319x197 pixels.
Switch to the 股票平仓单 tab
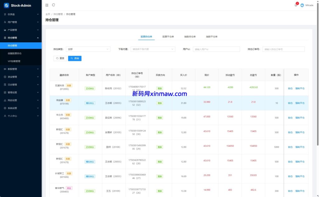(x=168, y=37)
